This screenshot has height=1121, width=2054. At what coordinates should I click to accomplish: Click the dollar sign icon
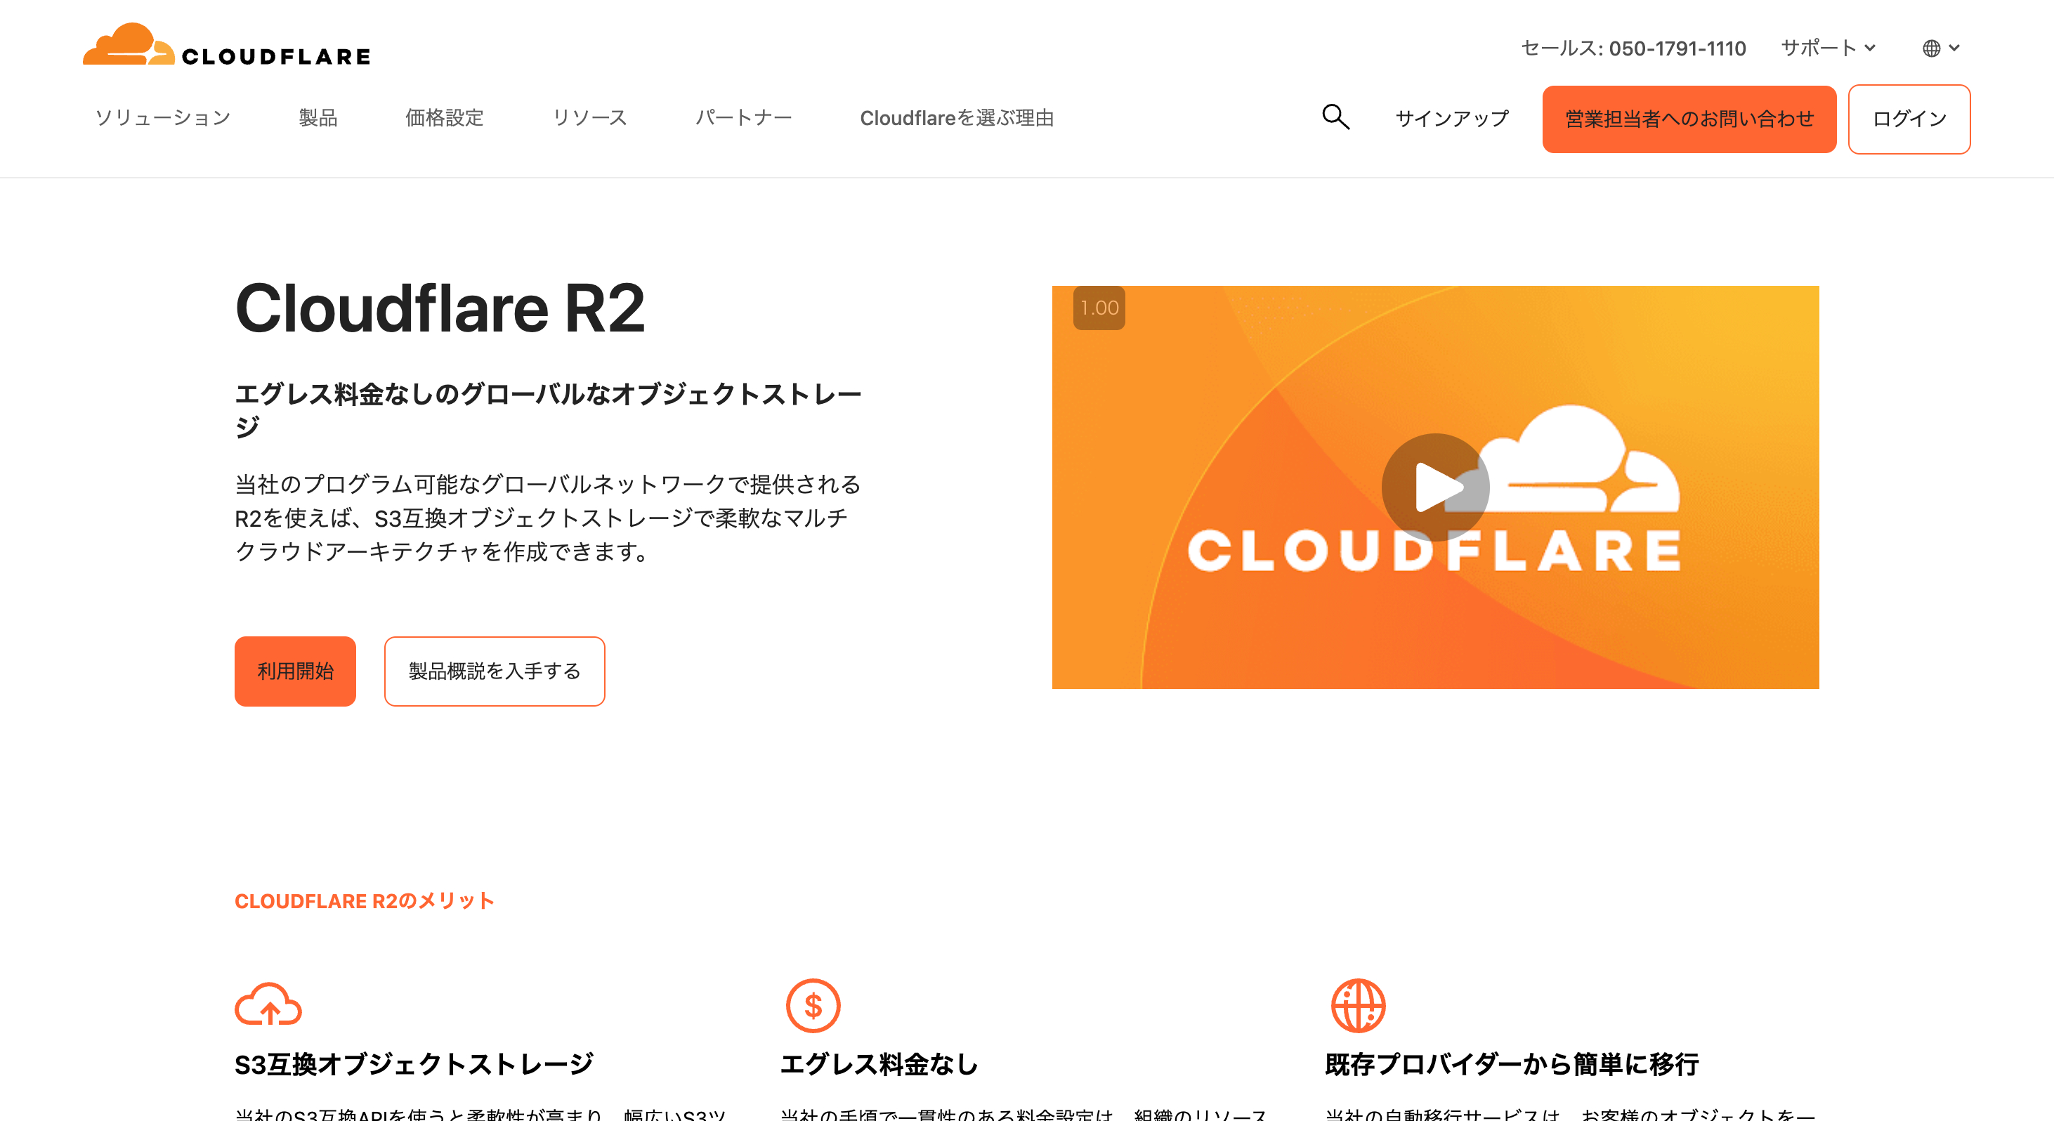[x=813, y=1005]
